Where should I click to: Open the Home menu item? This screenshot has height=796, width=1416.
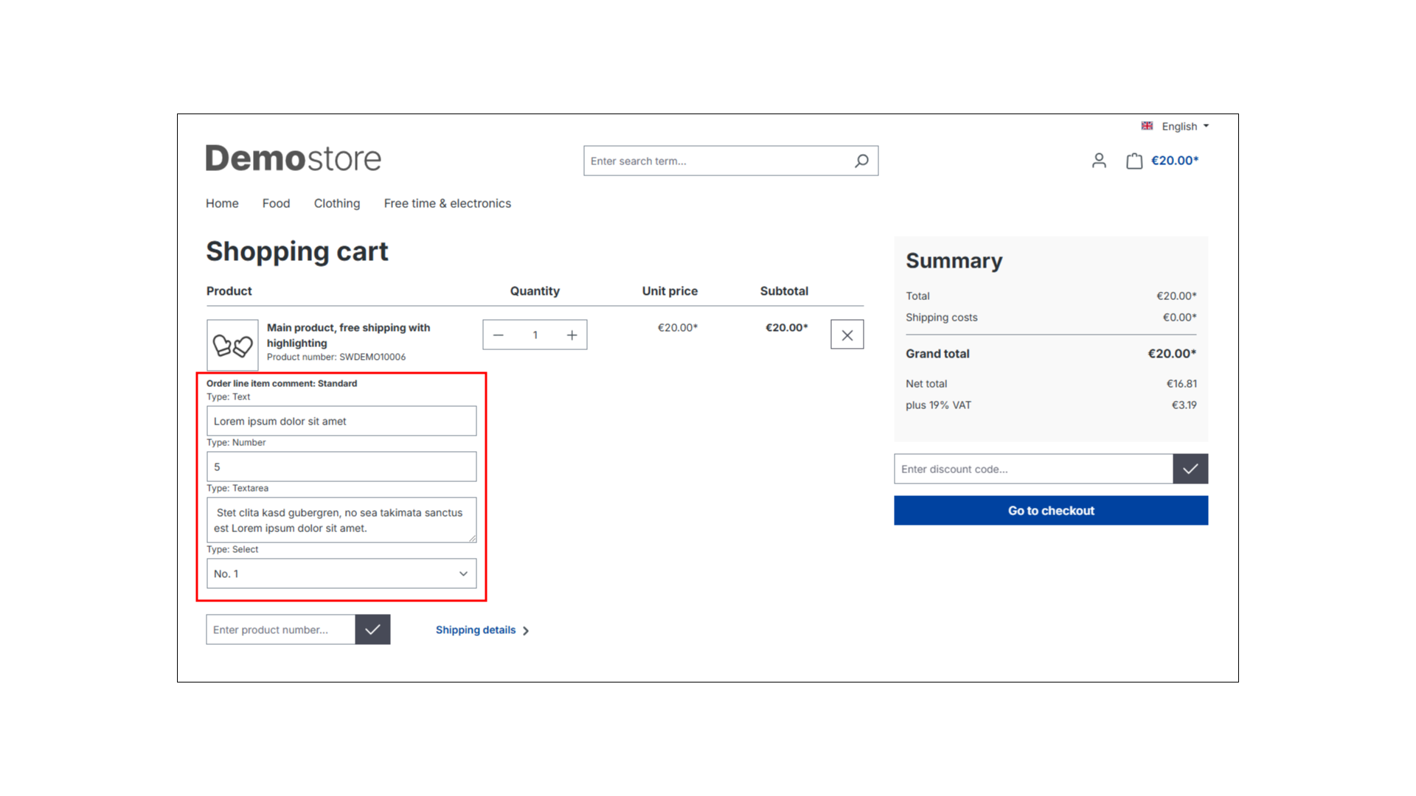click(222, 203)
